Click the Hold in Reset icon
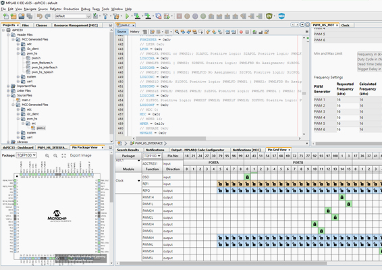Image resolution: width=382 pixels, height=270 pixels. [x=159, y=16]
